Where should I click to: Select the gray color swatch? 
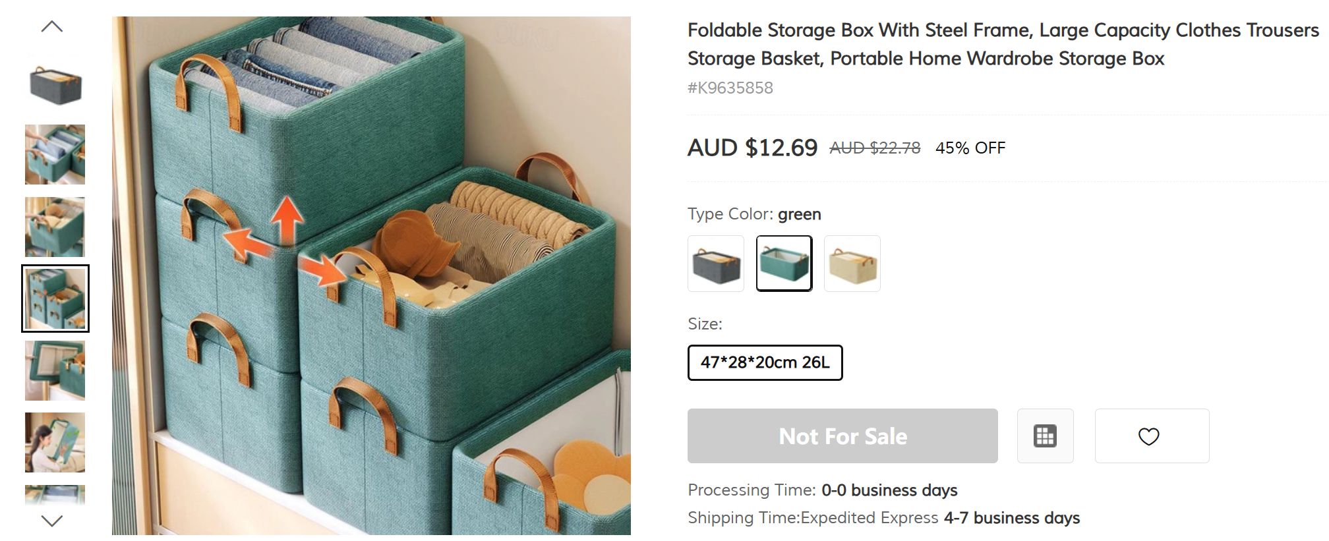(x=716, y=264)
